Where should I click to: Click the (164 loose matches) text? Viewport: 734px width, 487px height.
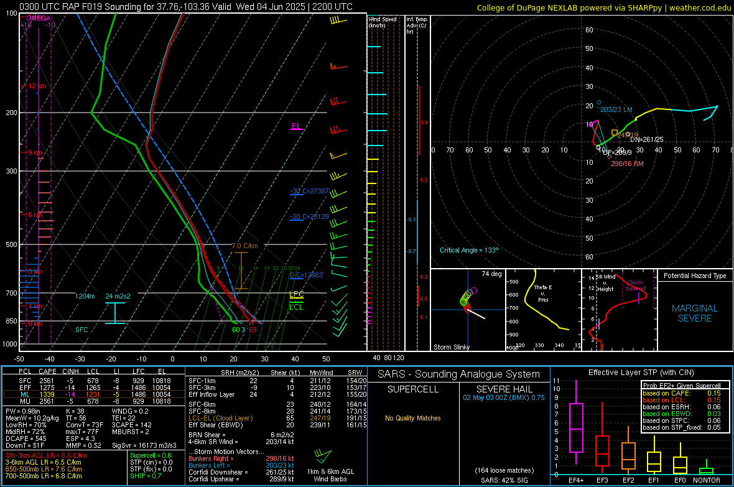point(504,471)
